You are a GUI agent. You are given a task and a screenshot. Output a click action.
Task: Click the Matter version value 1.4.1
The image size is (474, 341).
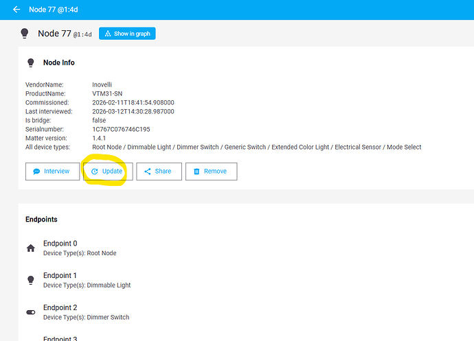99,138
